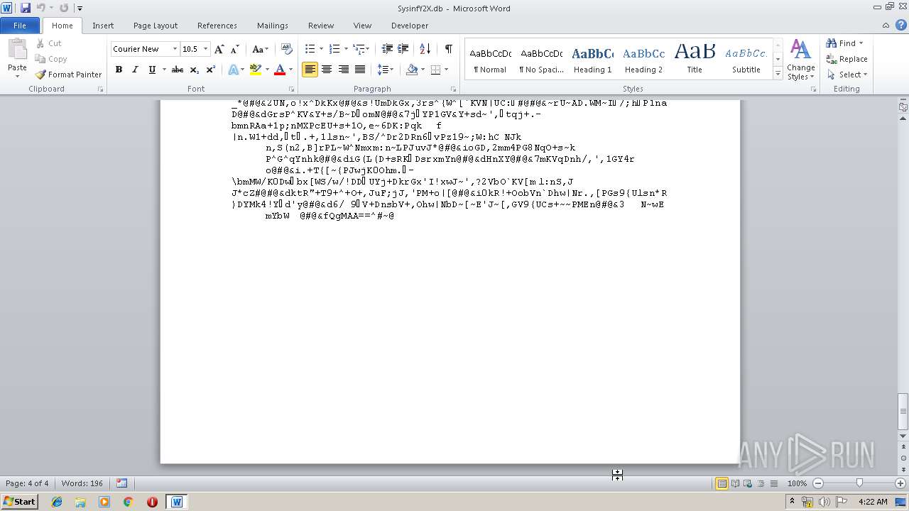Click the Sort icon
Screen dimensions: 909x511
425,49
